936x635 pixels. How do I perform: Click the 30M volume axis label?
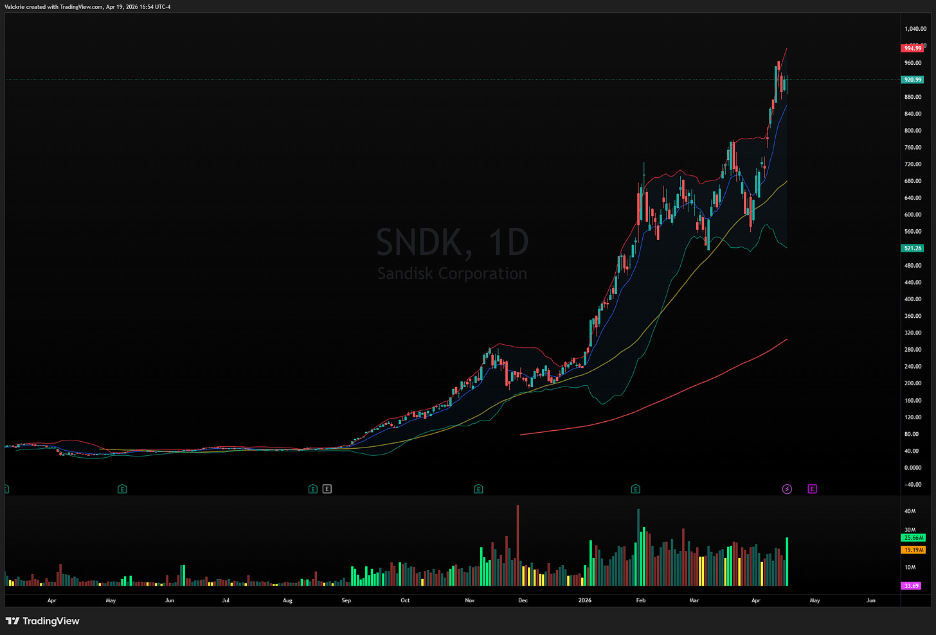[x=910, y=530]
